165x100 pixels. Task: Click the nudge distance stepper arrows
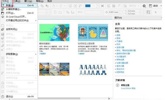point(121,12)
